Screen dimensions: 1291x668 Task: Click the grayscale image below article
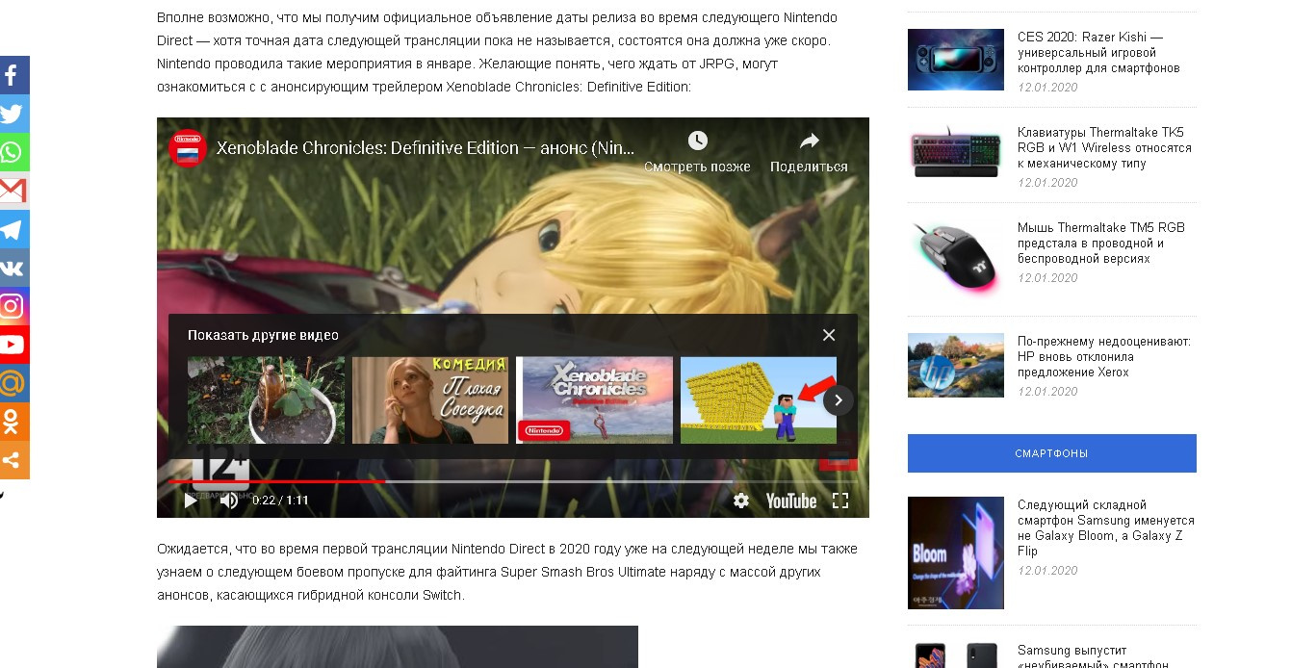pyautogui.click(x=398, y=647)
